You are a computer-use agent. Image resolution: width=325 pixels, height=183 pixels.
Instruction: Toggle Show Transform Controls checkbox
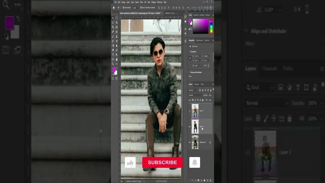[141, 8]
